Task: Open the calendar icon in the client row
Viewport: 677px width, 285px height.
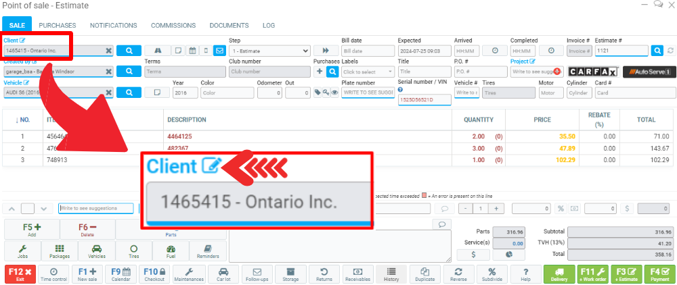Action: pos(192,51)
